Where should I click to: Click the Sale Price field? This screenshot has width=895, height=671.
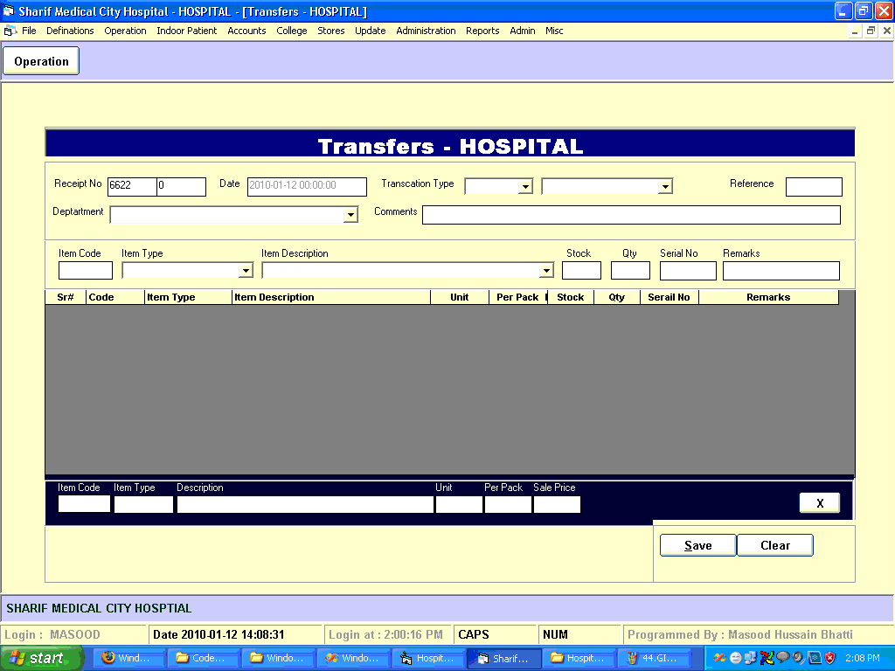(x=557, y=504)
